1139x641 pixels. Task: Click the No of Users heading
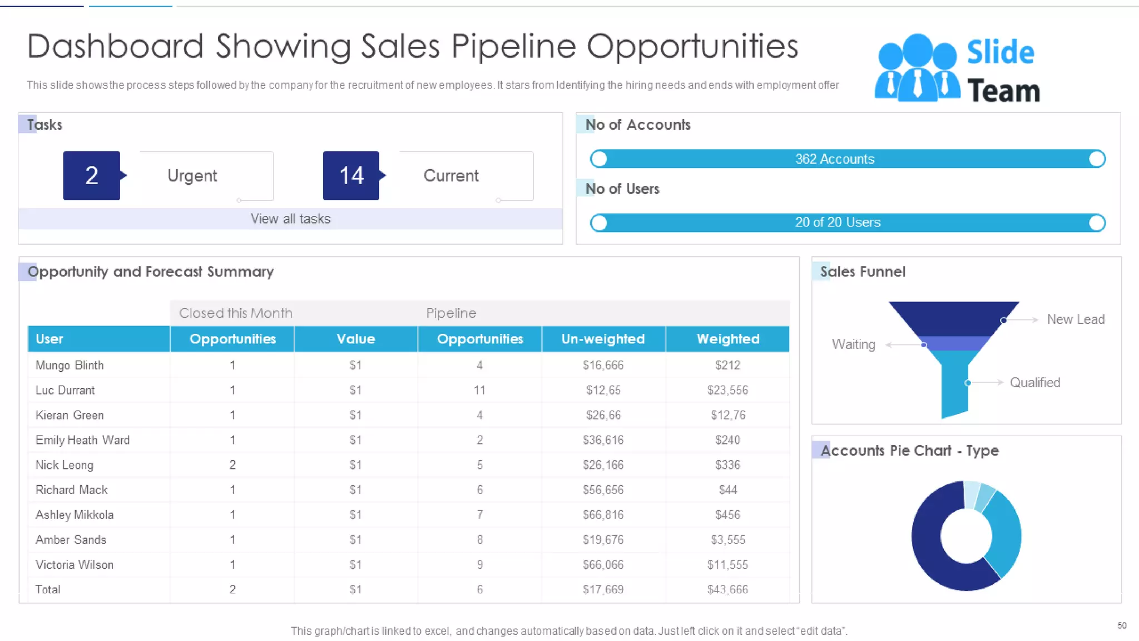622,189
